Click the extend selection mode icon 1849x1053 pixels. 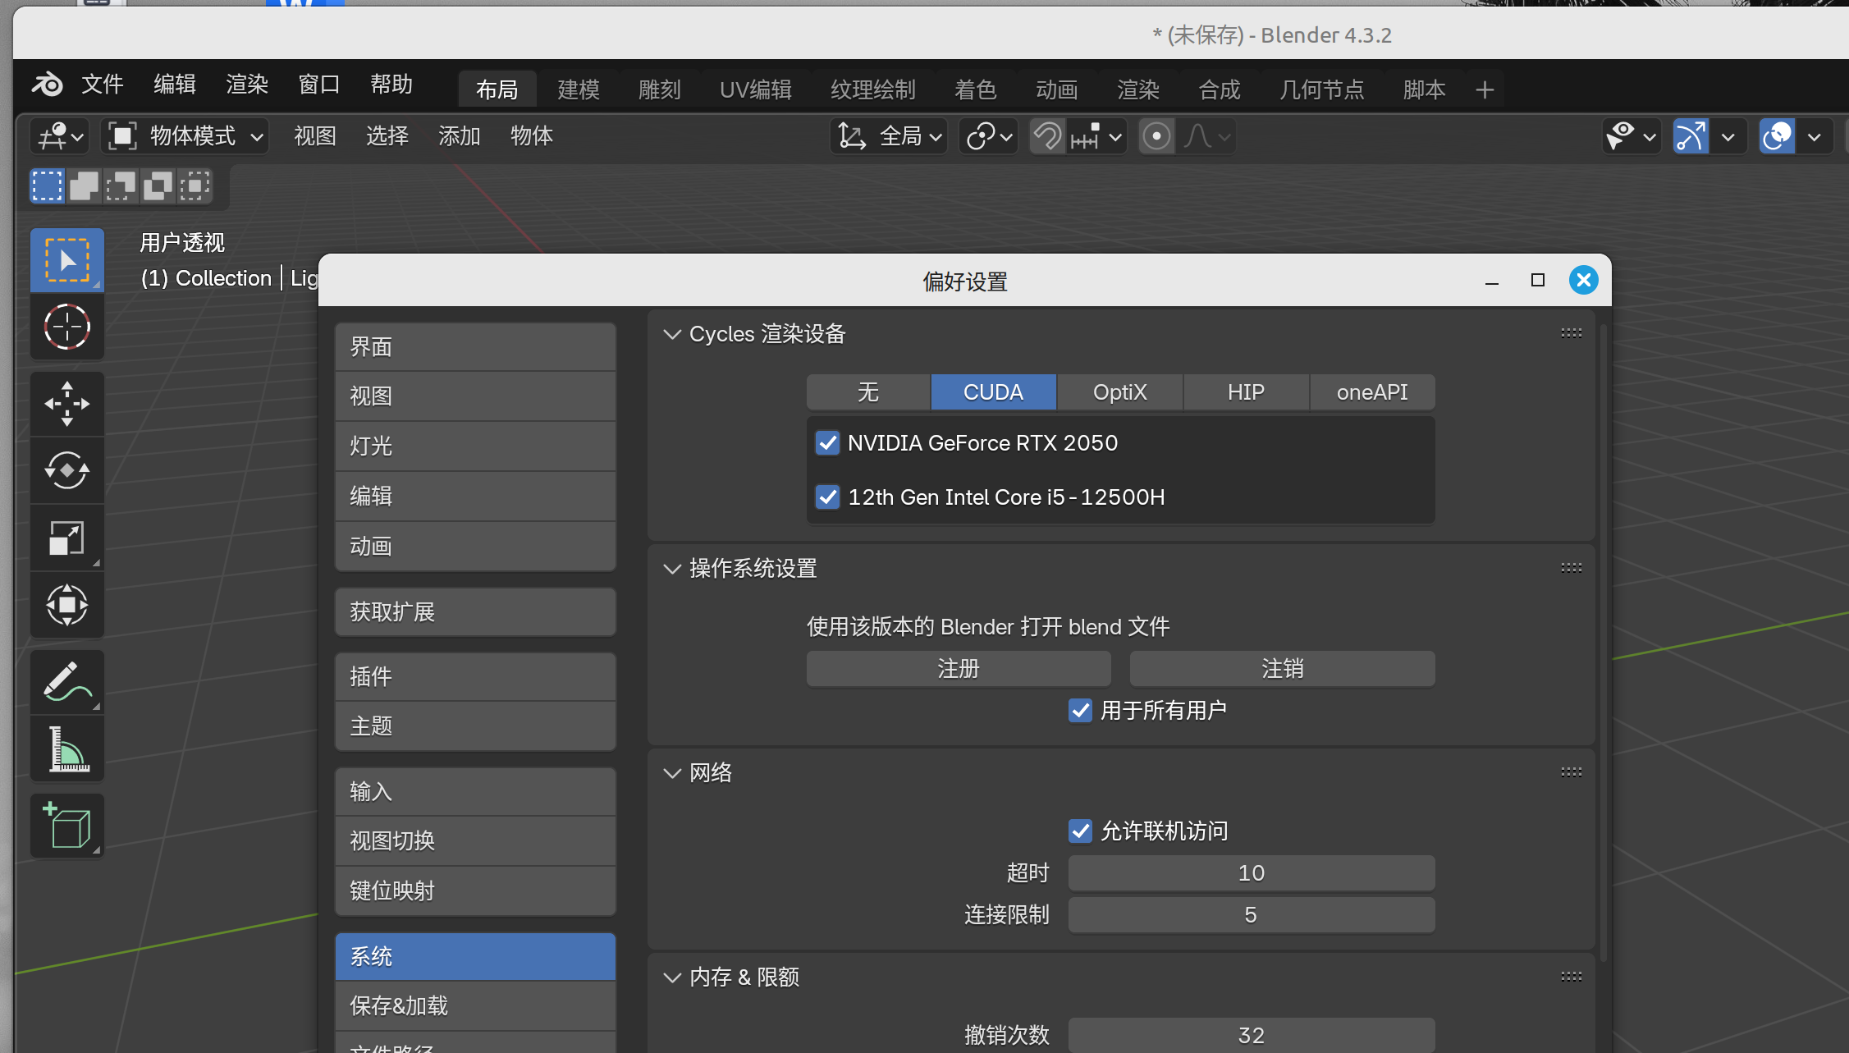click(x=84, y=186)
